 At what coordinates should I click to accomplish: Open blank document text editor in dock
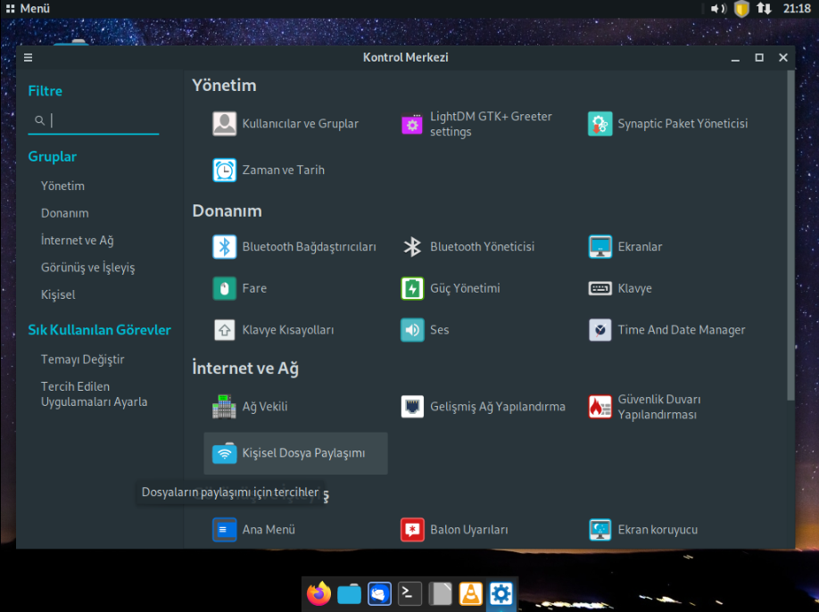pyautogui.click(x=440, y=594)
